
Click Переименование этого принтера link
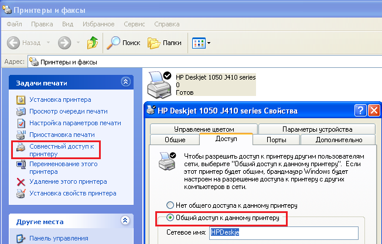tap(63, 167)
